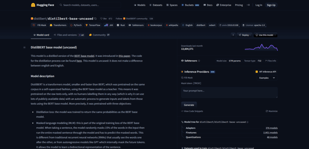Open Spaces in the top navigation
309x149 pixels.
(x=172, y=5)
